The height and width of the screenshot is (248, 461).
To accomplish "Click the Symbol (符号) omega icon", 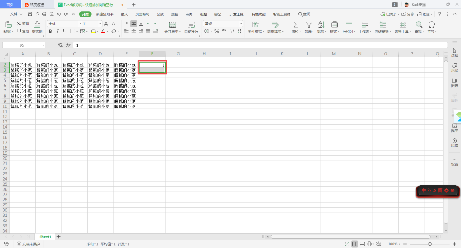I will [x=431, y=25].
